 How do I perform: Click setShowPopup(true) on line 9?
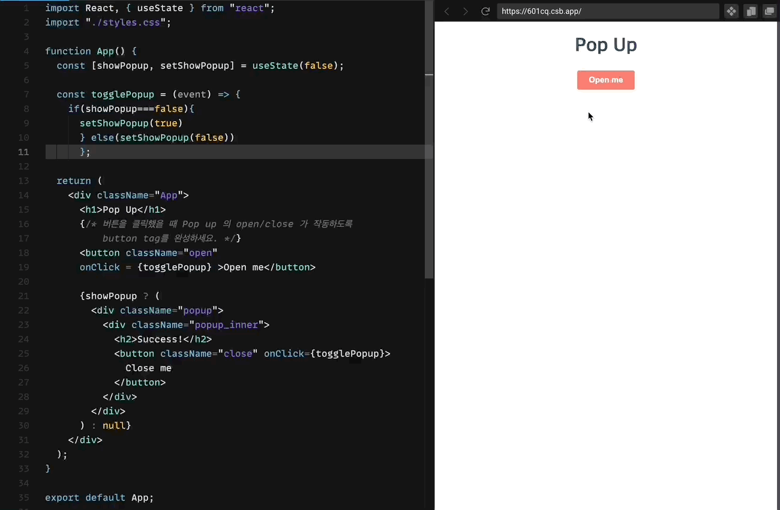point(131,123)
